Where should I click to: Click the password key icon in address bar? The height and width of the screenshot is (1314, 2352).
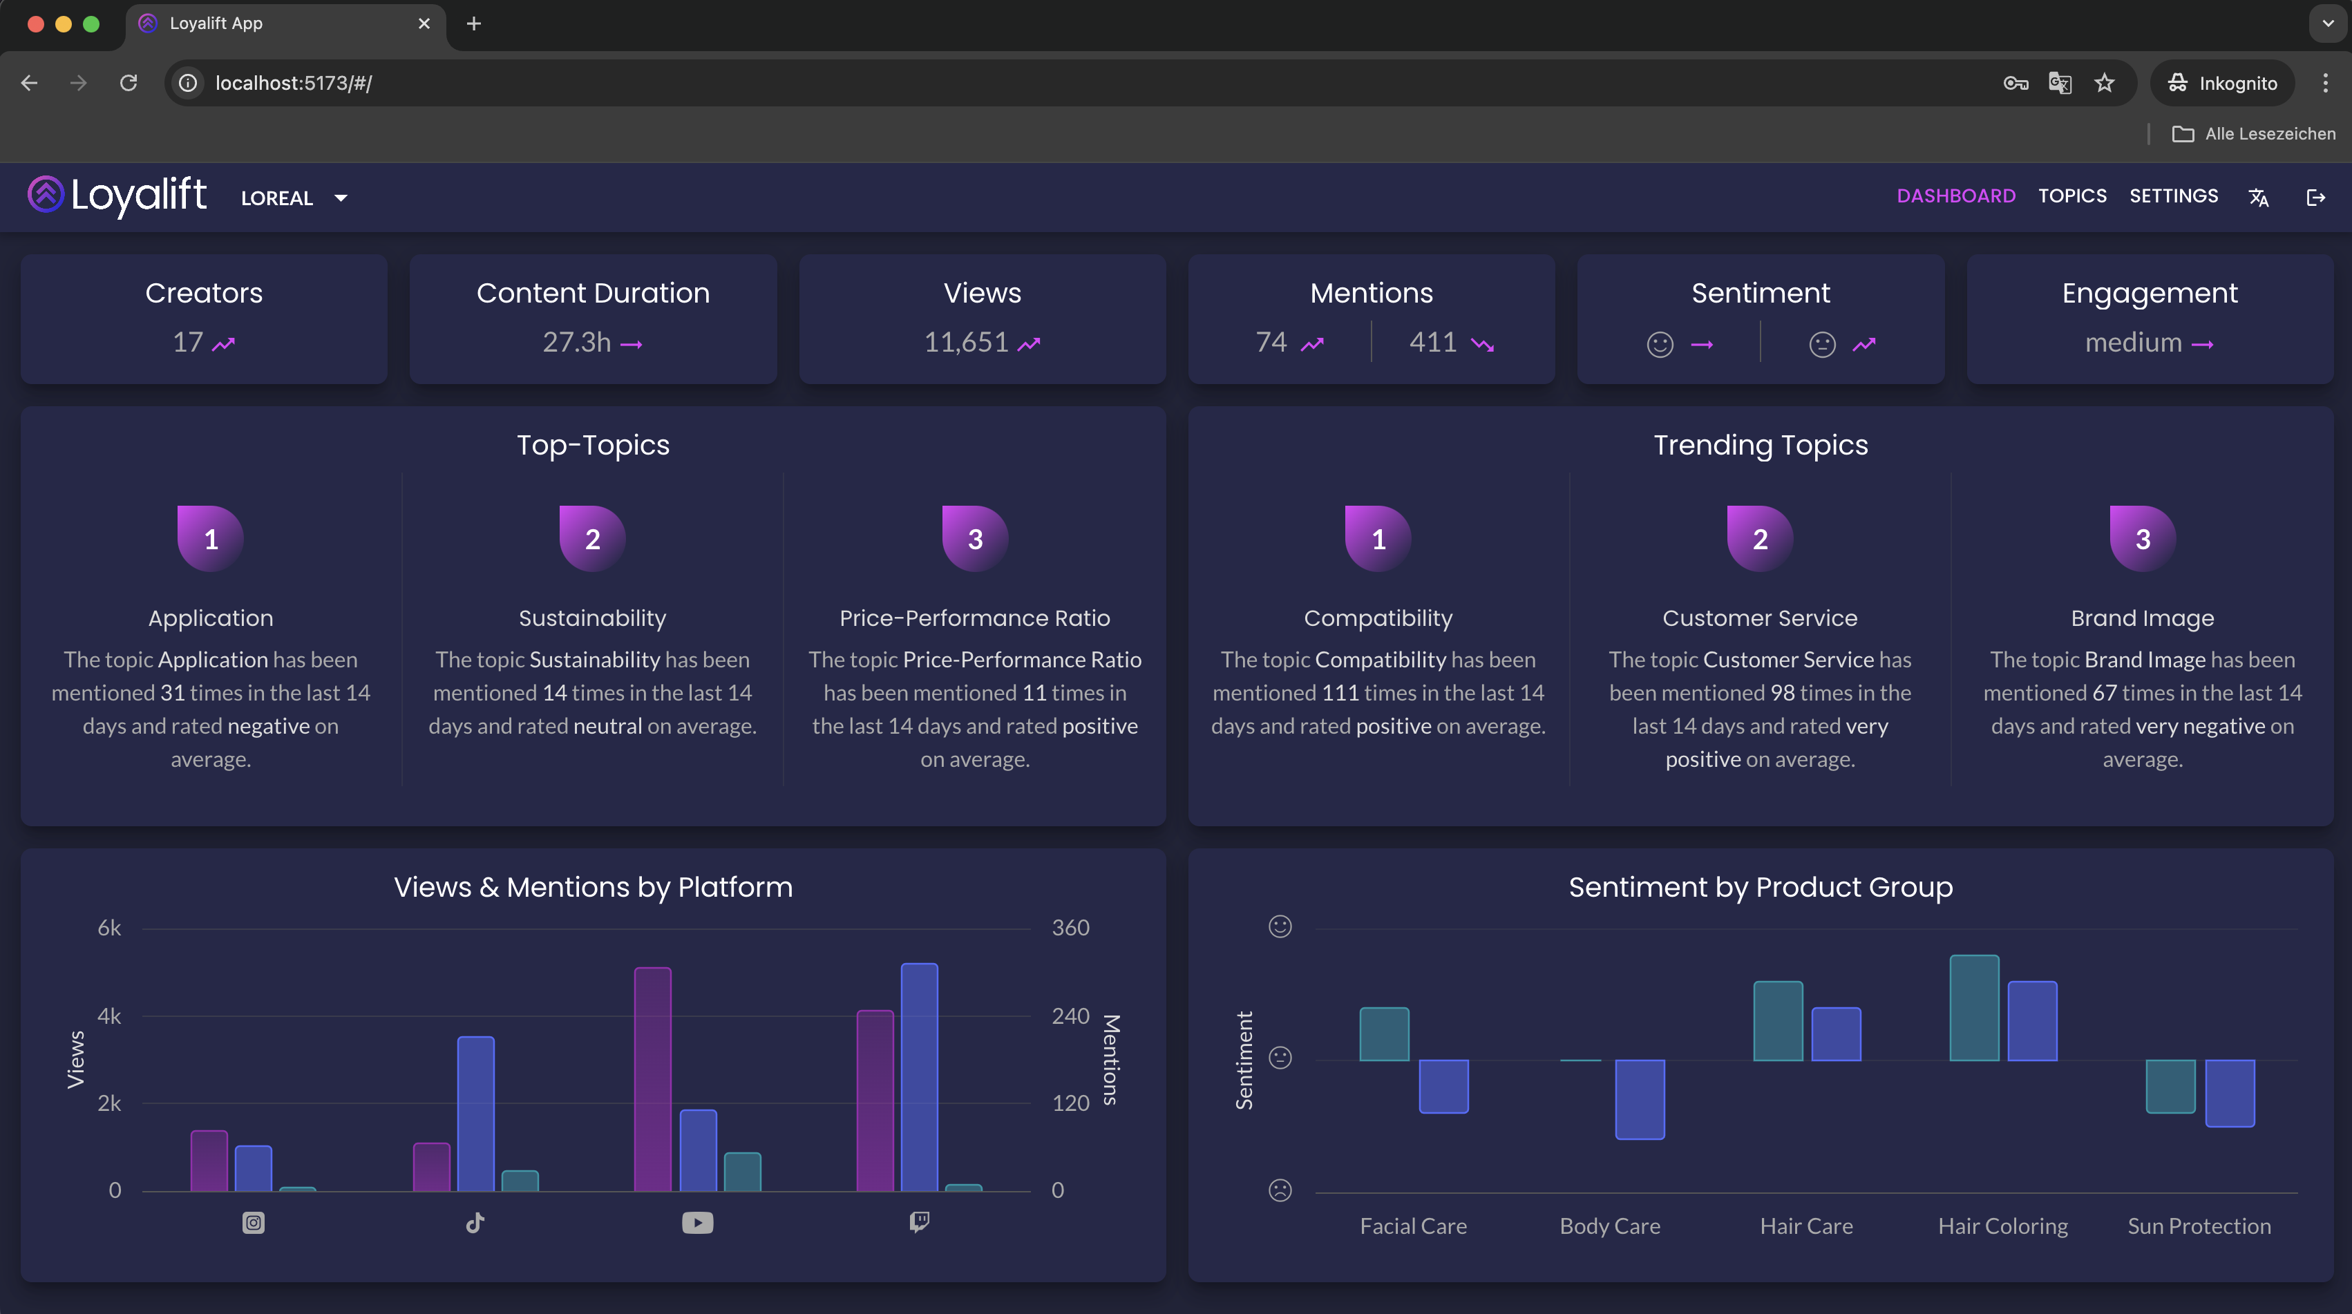(x=2015, y=83)
